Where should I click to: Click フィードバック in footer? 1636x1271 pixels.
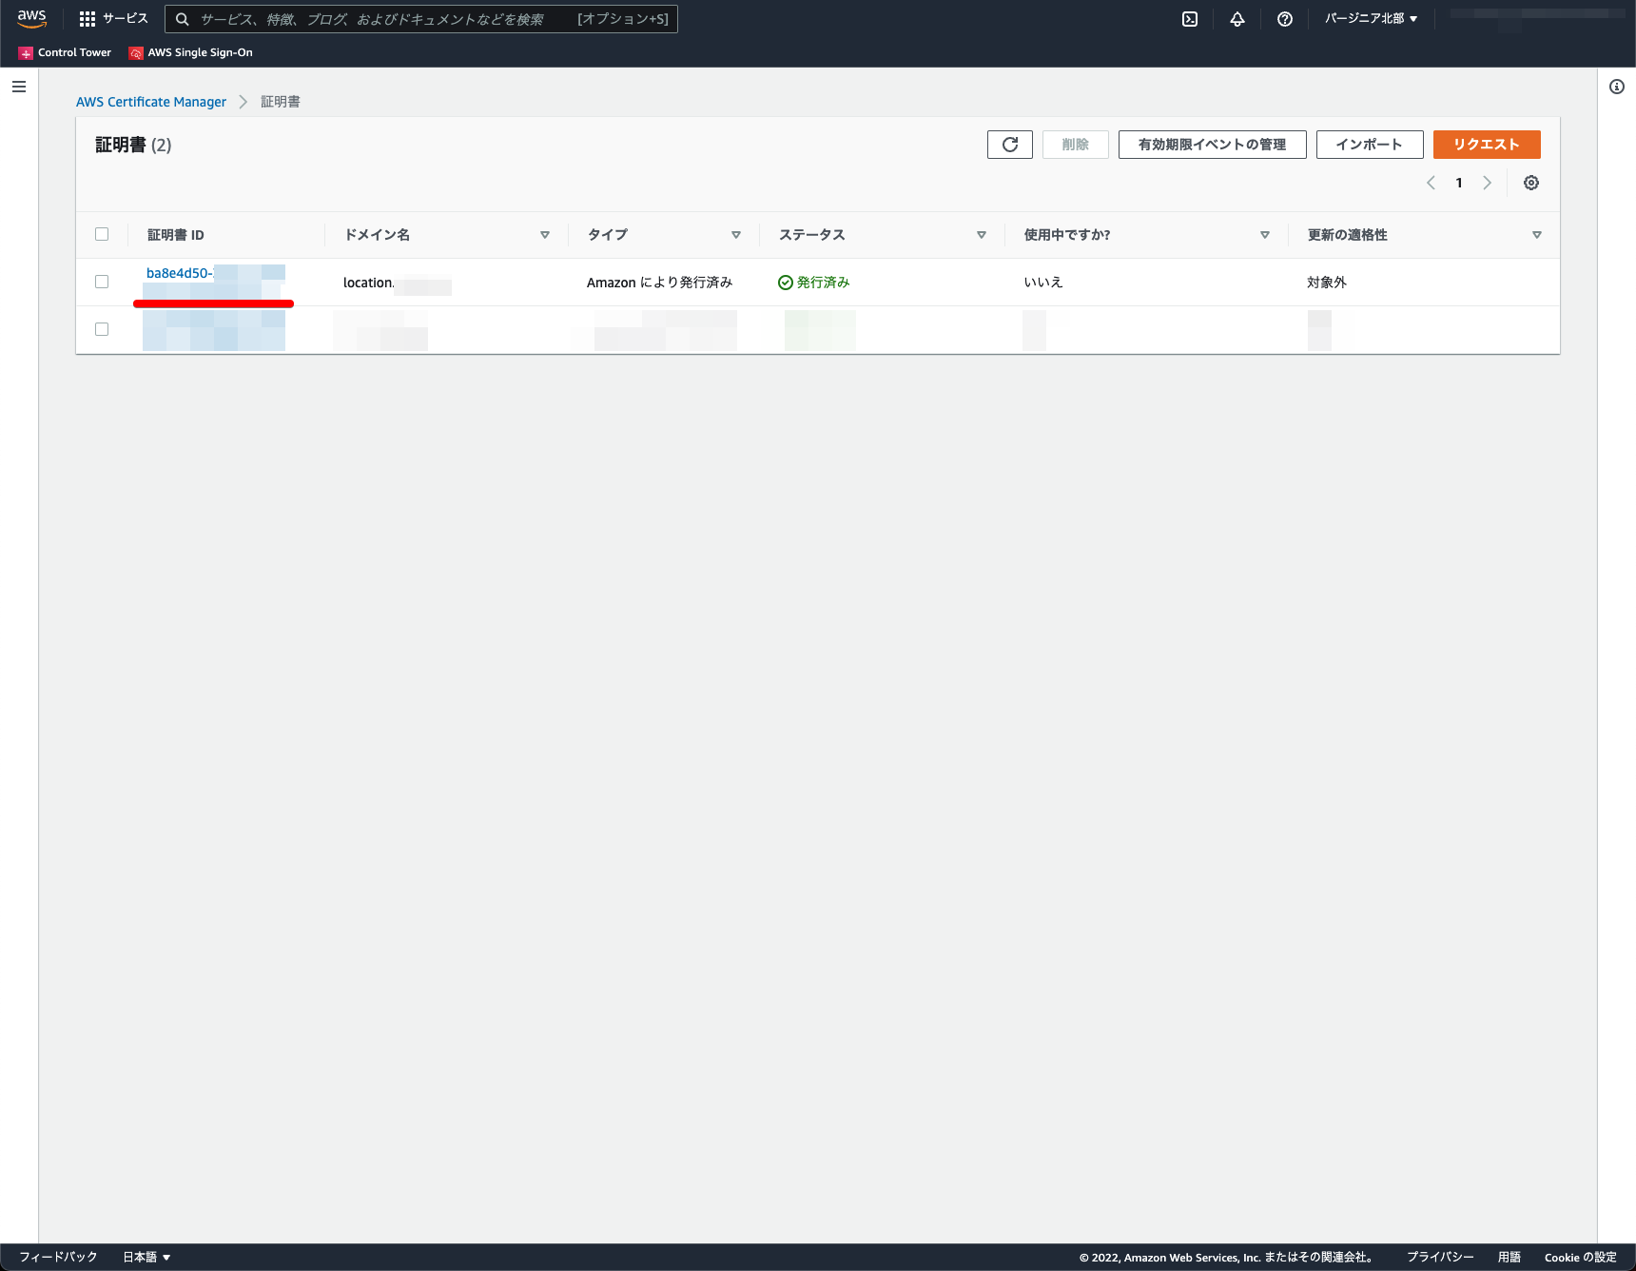[58, 1257]
